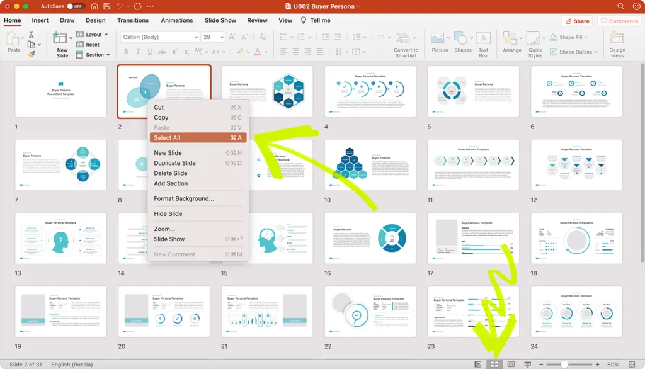Choose Duplicate Slide in context menu
Image resolution: width=645 pixels, height=369 pixels.
pyautogui.click(x=198, y=163)
